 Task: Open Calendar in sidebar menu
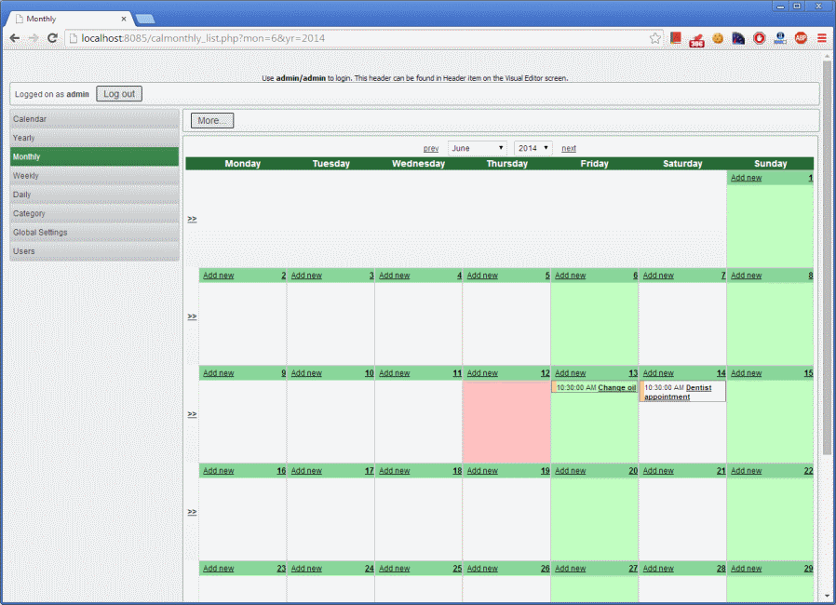[x=94, y=119]
